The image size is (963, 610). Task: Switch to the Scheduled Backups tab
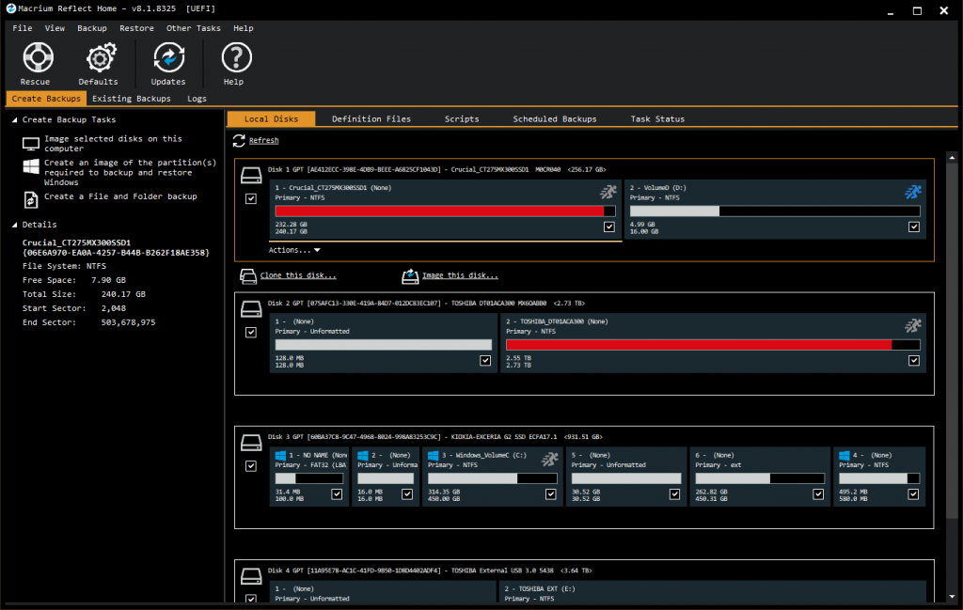tap(555, 119)
